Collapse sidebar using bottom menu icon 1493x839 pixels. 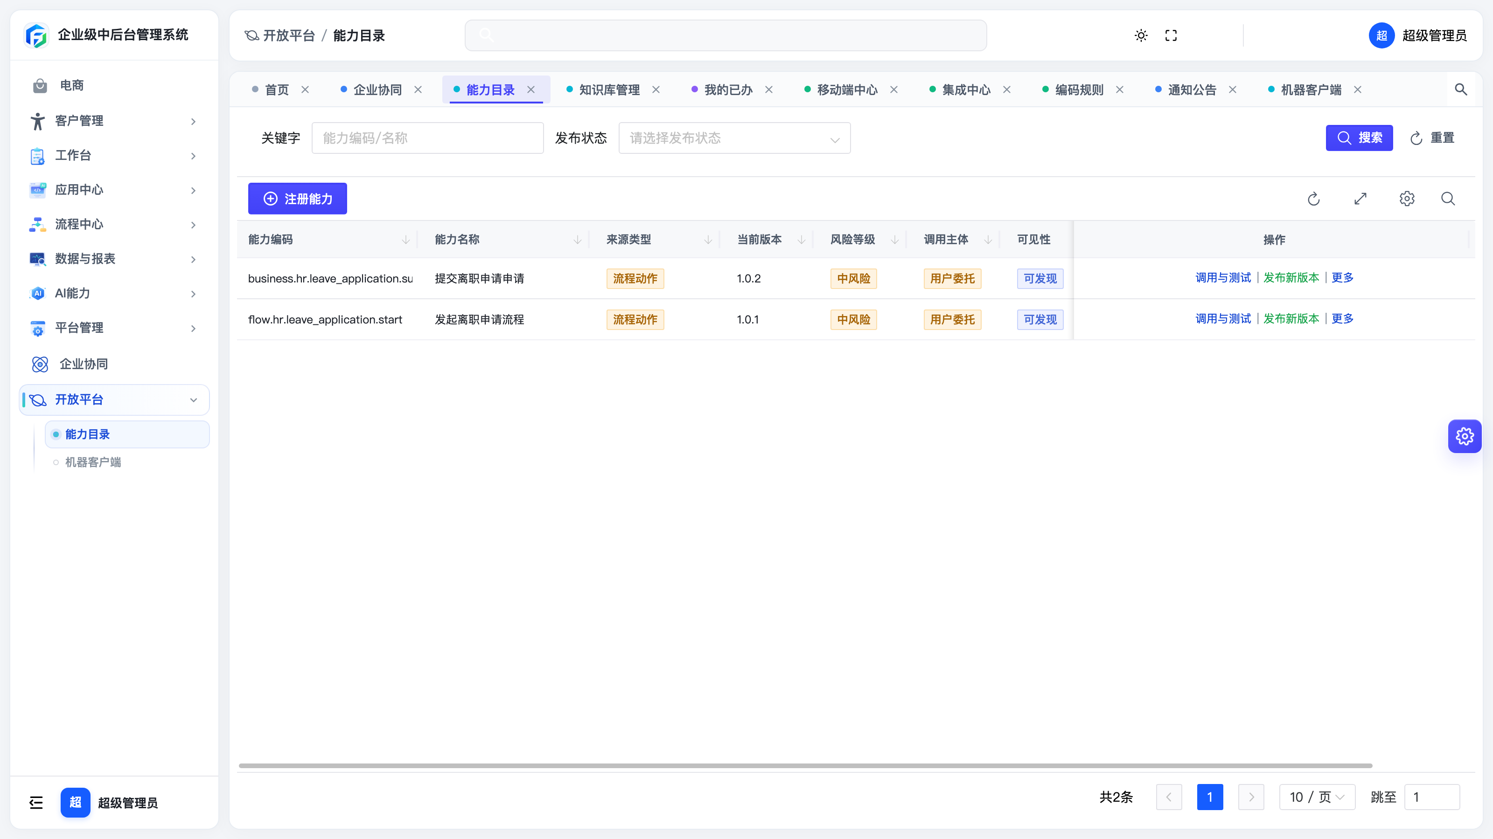coord(36,802)
